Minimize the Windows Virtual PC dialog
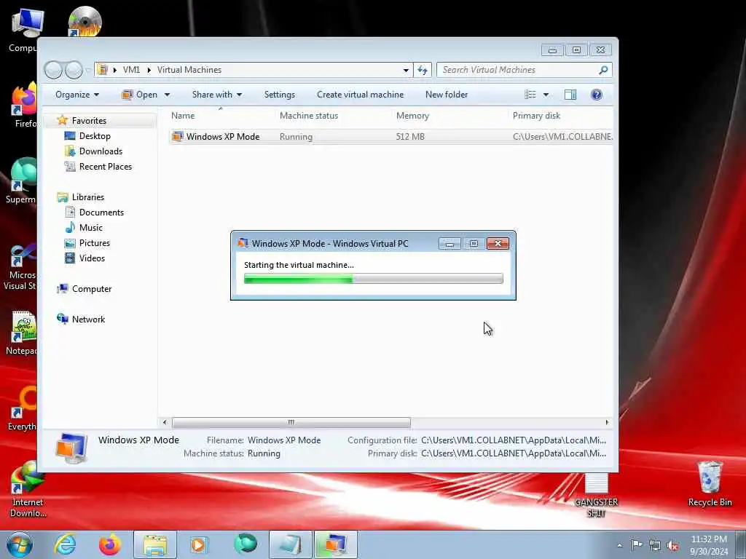 (449, 243)
